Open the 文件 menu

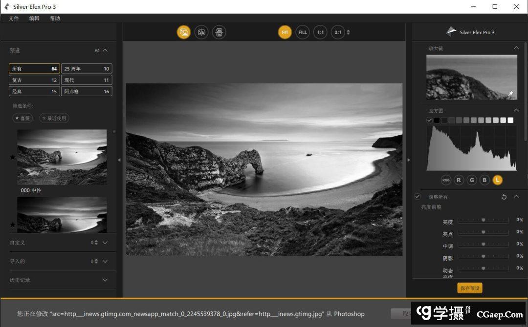click(x=14, y=19)
